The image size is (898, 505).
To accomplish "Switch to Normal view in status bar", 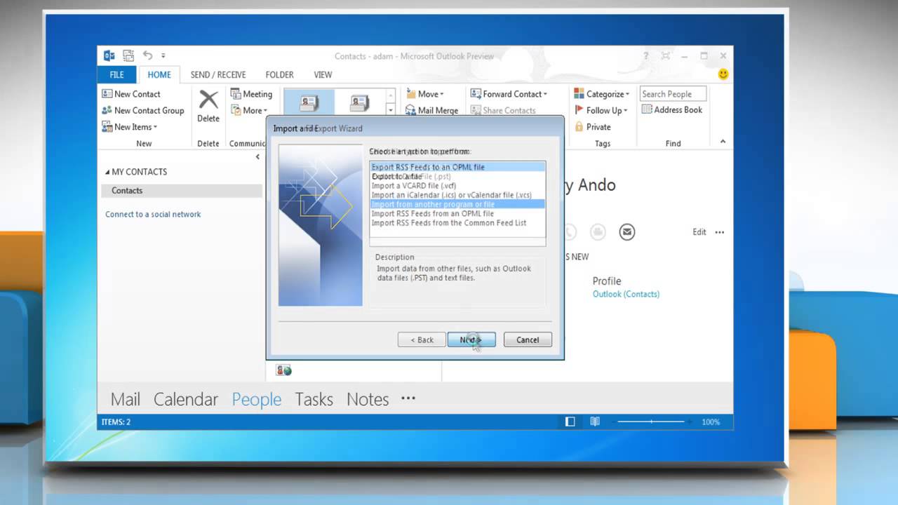I will (x=570, y=422).
